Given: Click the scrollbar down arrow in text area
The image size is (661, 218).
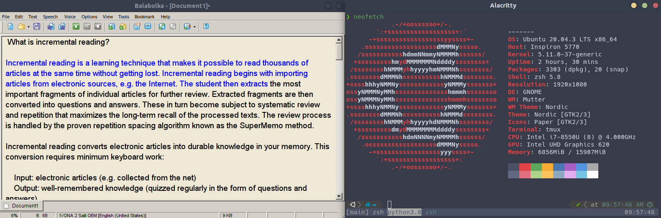Looking at the screenshot, I should (x=339, y=196).
